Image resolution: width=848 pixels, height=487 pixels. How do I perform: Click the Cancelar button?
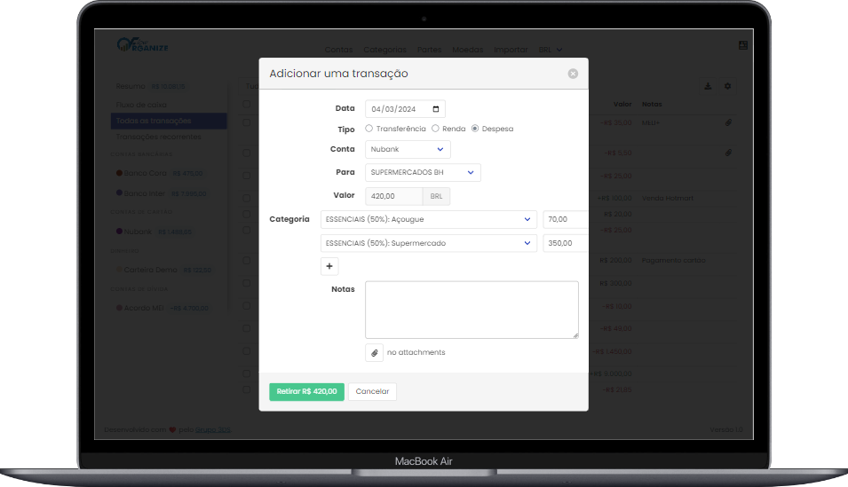point(372,391)
